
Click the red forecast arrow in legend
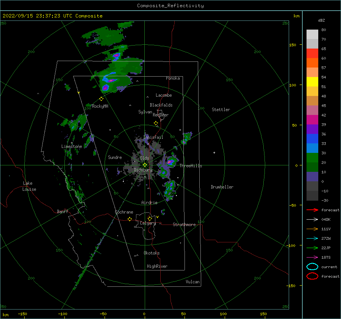312,210
